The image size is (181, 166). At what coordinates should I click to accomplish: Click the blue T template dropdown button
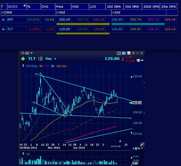click(124, 53)
